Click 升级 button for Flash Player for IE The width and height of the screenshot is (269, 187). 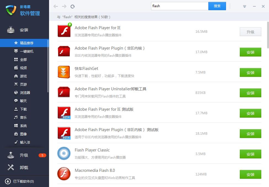(250, 32)
